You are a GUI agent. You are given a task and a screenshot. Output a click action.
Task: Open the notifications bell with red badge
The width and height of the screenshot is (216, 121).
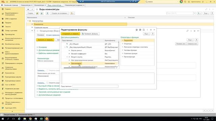(181, 2)
